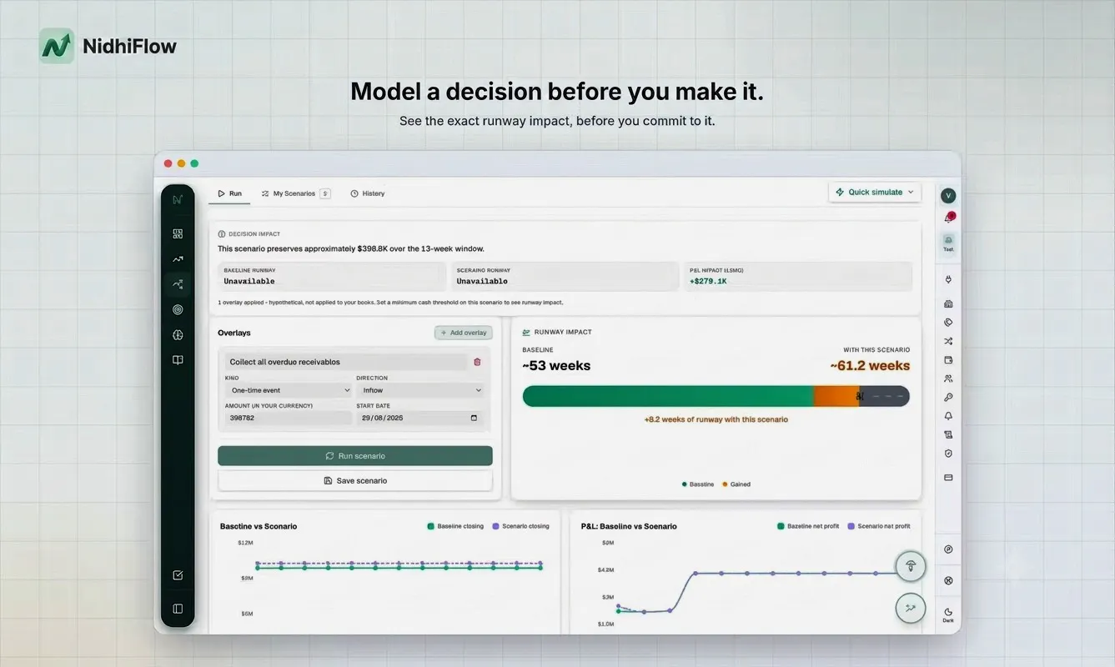
Task: Click the start date field 29/08/2025
Action: [419, 418]
